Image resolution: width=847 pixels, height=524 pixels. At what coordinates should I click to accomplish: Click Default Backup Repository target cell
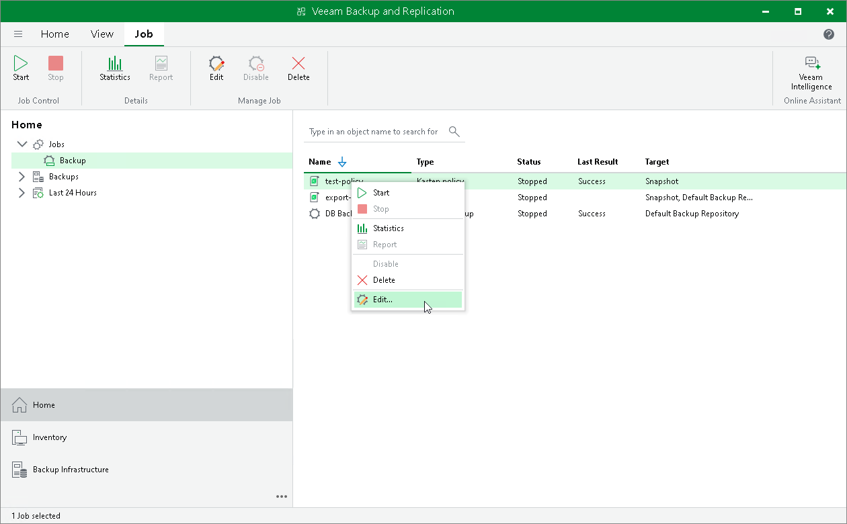click(x=692, y=214)
